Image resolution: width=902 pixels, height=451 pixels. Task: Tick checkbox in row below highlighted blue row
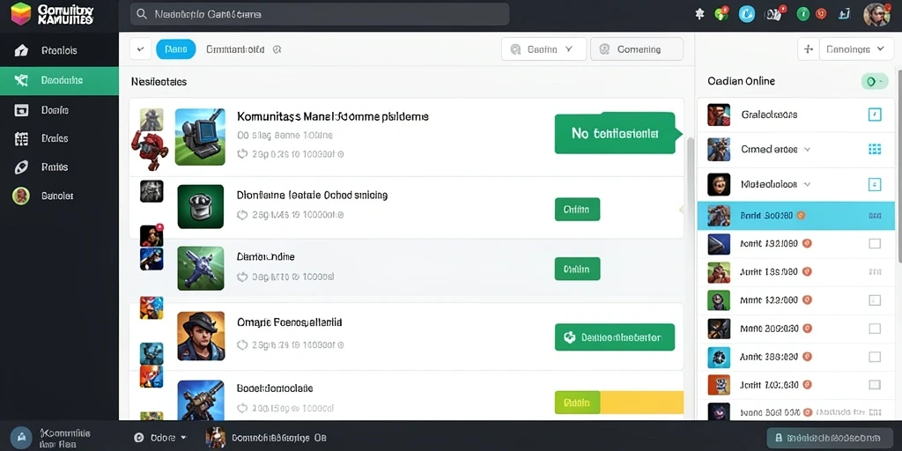(875, 244)
